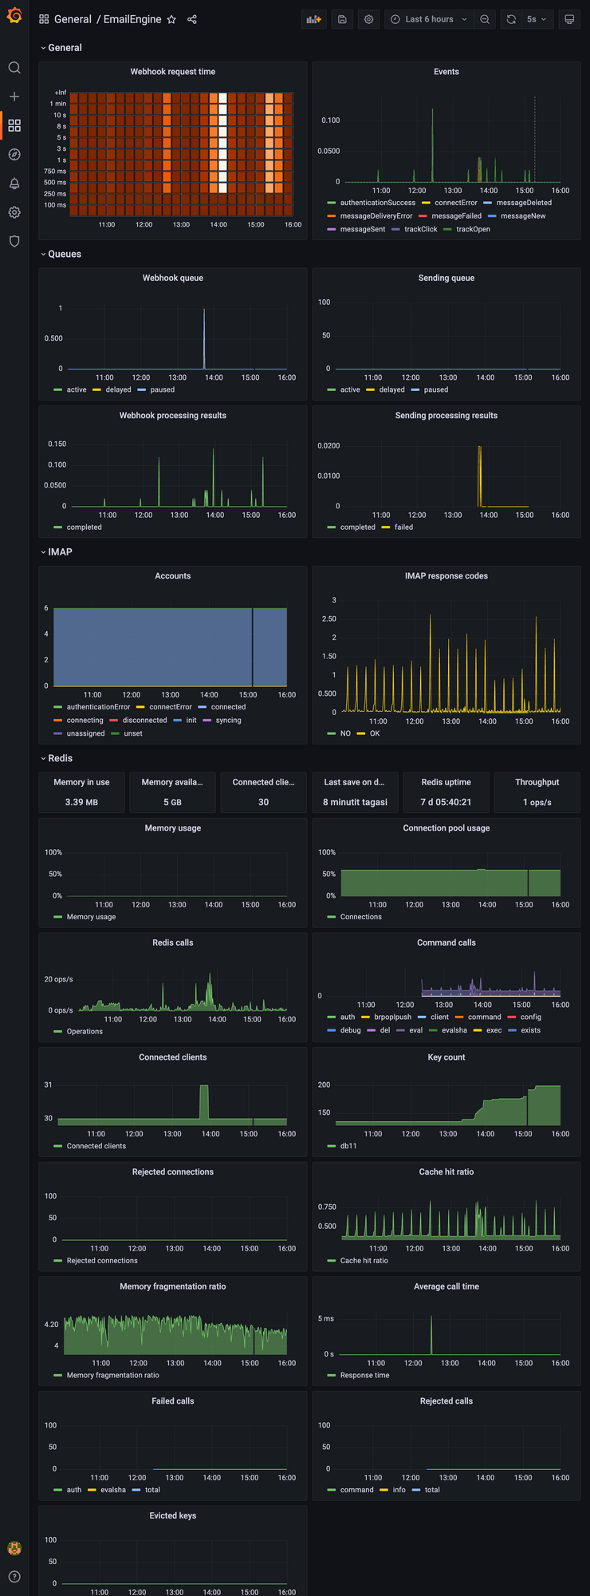Toggle NO series in IMAP response codes

(x=345, y=733)
